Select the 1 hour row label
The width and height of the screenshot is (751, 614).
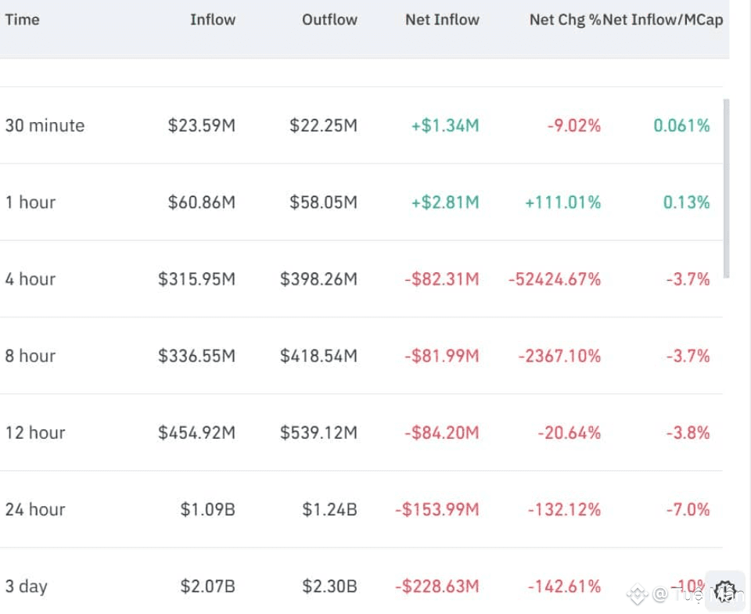(x=31, y=202)
